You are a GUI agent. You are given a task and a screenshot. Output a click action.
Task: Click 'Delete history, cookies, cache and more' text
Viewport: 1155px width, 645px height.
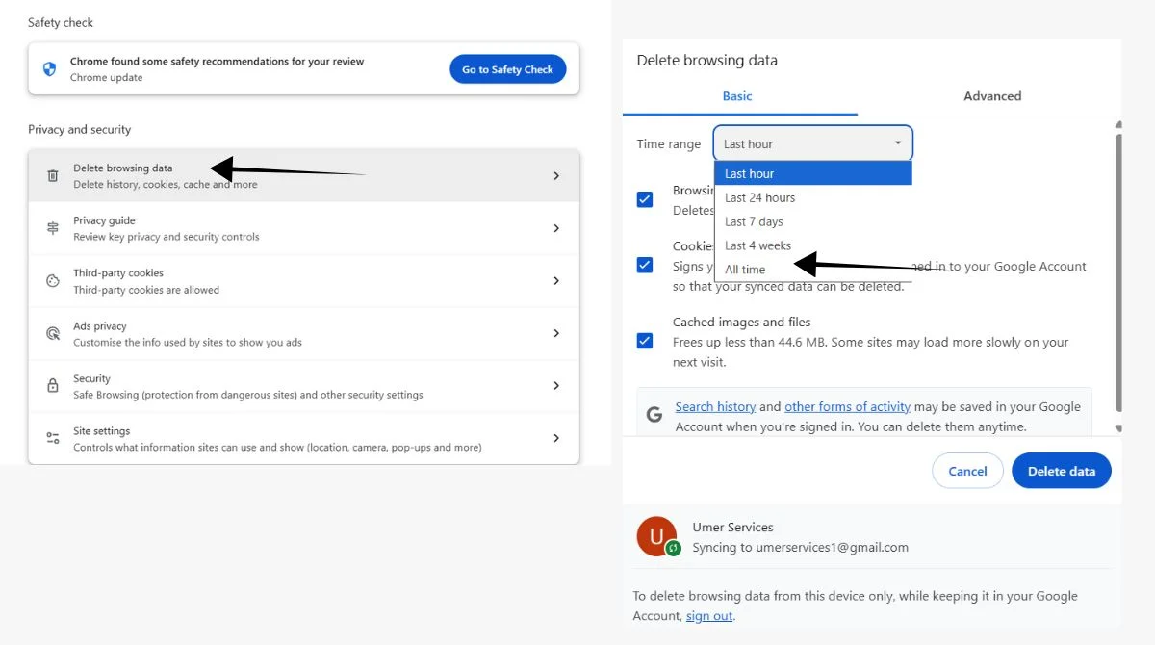pos(166,185)
